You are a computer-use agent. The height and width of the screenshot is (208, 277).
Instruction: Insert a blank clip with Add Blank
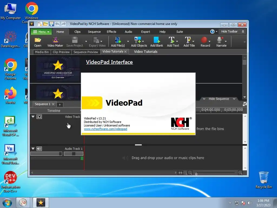[x=157, y=42]
